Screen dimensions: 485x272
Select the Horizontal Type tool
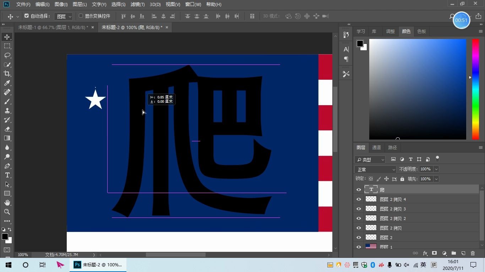tap(7, 175)
